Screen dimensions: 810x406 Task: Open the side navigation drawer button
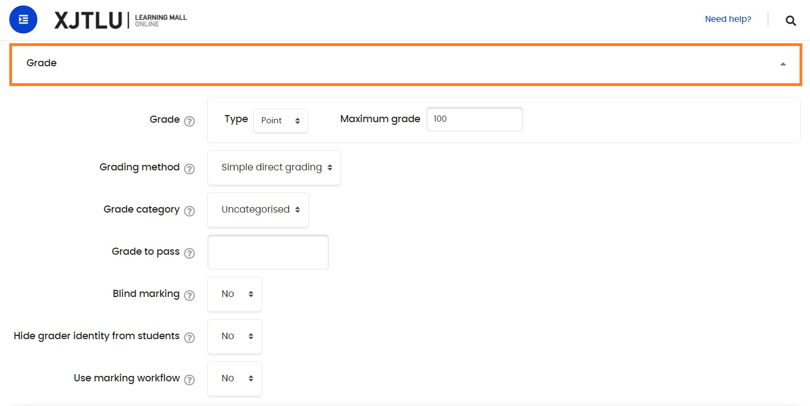tap(24, 20)
